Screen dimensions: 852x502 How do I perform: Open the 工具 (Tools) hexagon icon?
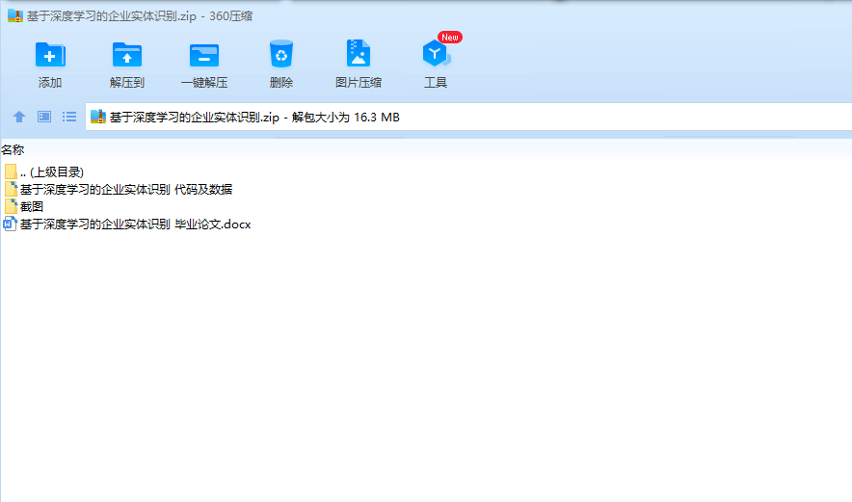pos(436,53)
